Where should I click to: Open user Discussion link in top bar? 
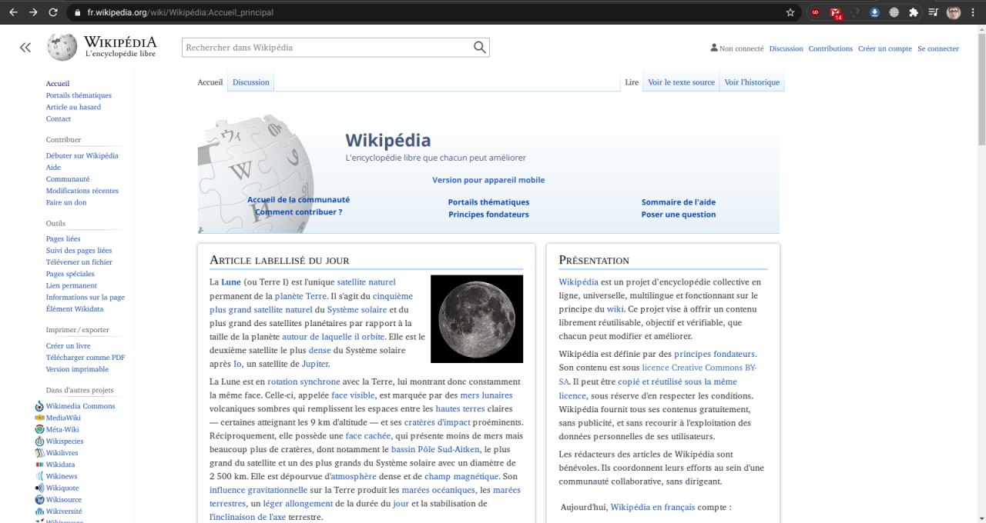point(786,48)
